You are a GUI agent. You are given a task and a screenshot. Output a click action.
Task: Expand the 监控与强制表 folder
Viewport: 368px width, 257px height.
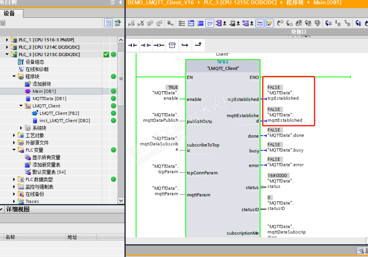(x=14, y=187)
